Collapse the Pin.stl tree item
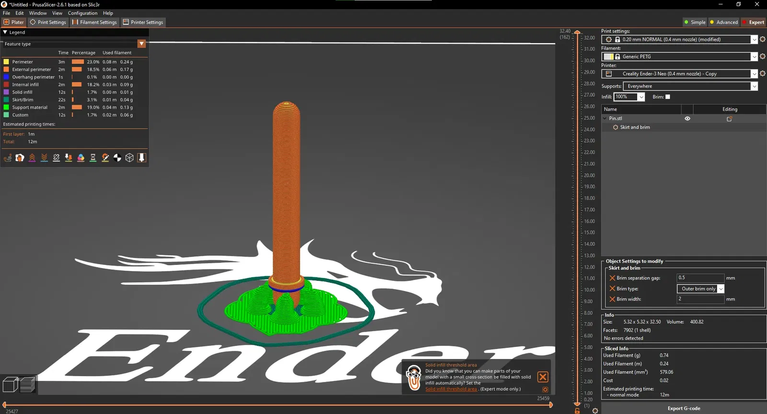767x414 pixels. pyautogui.click(x=605, y=118)
